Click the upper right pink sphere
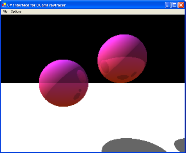The image size is (186, 153). click(x=122, y=59)
